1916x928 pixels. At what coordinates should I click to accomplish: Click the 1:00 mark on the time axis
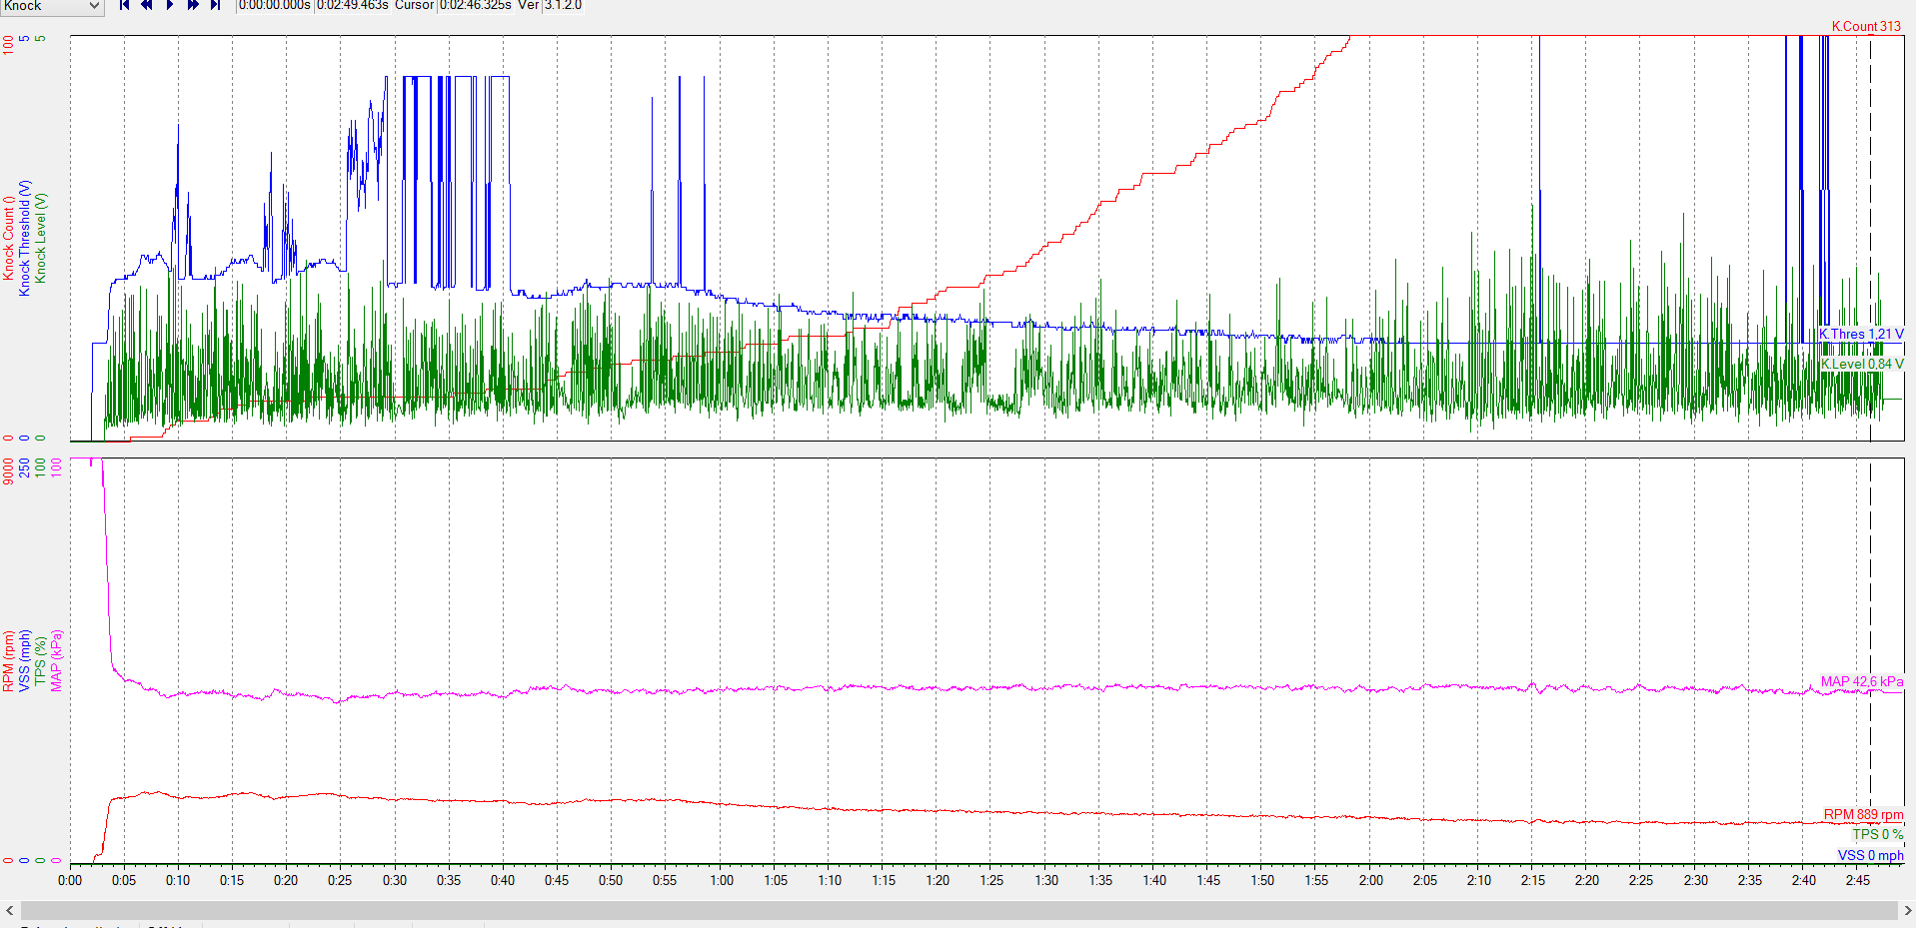721,880
